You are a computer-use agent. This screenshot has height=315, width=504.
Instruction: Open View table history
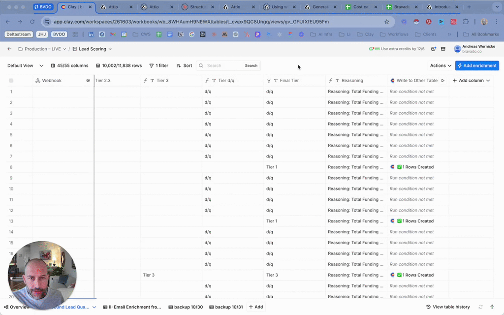coord(448,307)
